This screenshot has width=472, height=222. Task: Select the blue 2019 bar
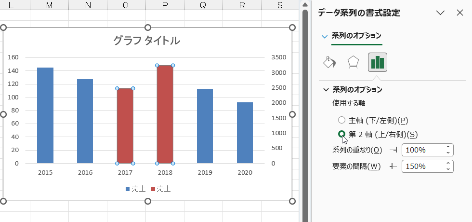205,126
